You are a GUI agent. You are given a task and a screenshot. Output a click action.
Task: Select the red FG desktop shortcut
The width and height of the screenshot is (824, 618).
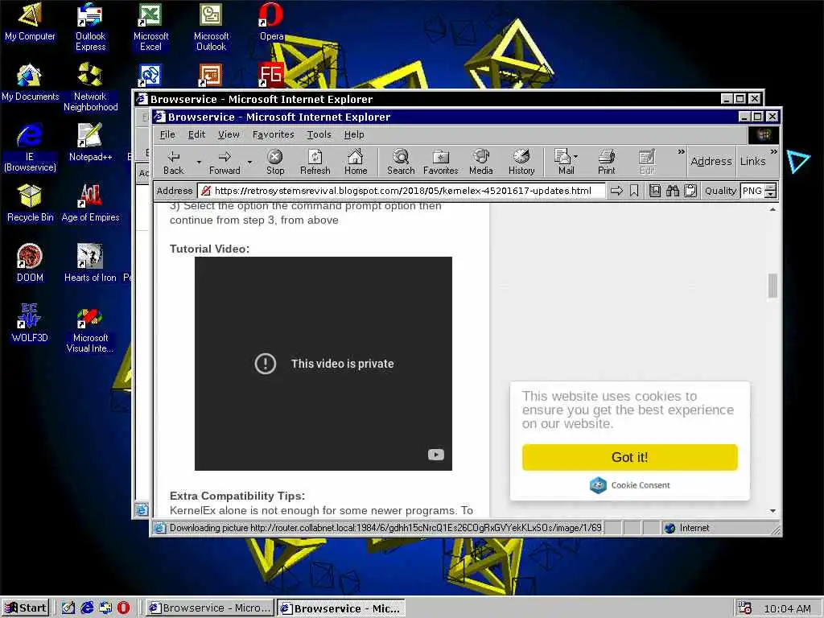(x=271, y=75)
